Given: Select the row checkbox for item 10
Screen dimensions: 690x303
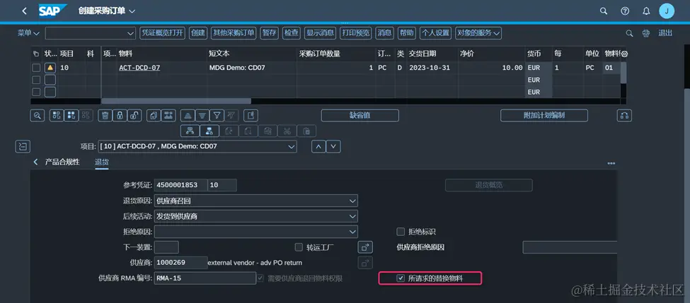Looking at the screenshot, I should [x=37, y=68].
